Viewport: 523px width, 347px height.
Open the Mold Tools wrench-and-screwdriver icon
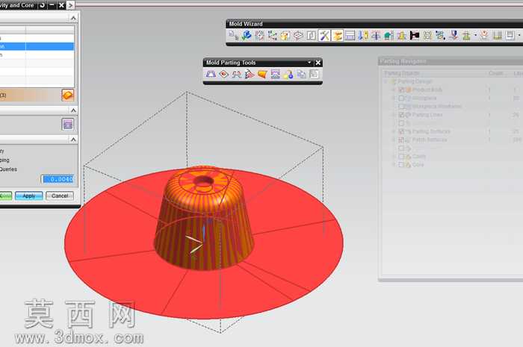(x=324, y=35)
